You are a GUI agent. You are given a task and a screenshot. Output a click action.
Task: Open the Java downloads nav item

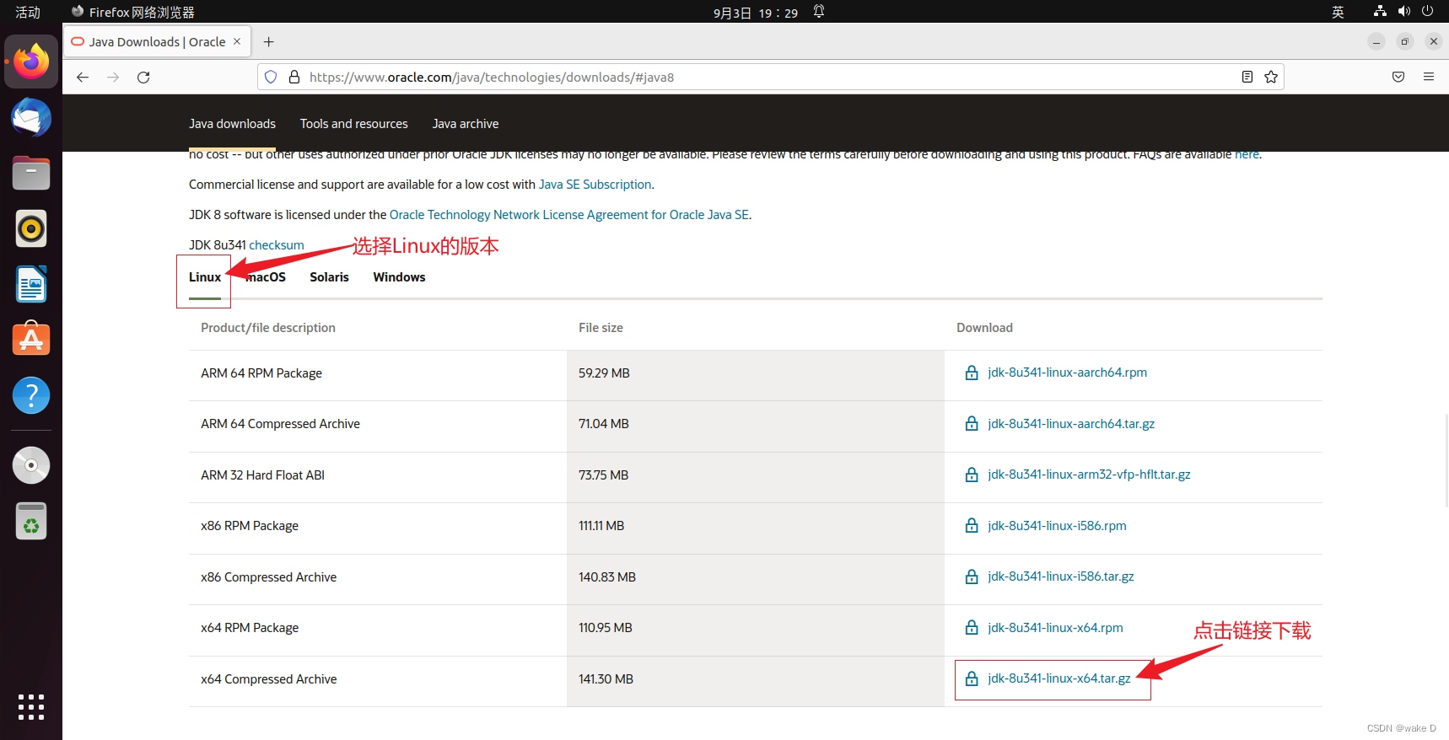(x=232, y=124)
